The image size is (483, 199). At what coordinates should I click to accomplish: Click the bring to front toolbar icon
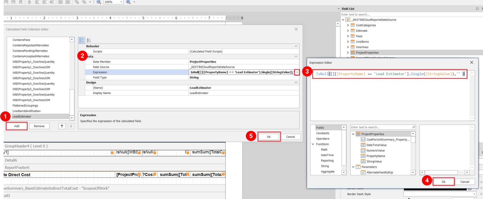point(77,2)
